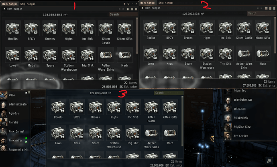Screen dimensions: 277x167
Task: Switch to the Ship hangar tab in window 2
Action: [166, 3]
